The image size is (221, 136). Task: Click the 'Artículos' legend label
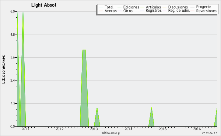(153, 7)
